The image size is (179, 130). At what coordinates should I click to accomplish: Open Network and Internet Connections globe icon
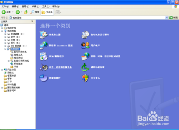pyautogui.click(x=44, y=45)
